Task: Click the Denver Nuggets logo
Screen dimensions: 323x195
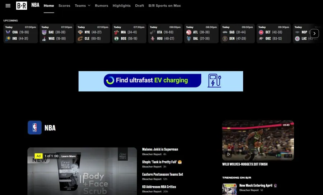Action: [x=225, y=38]
